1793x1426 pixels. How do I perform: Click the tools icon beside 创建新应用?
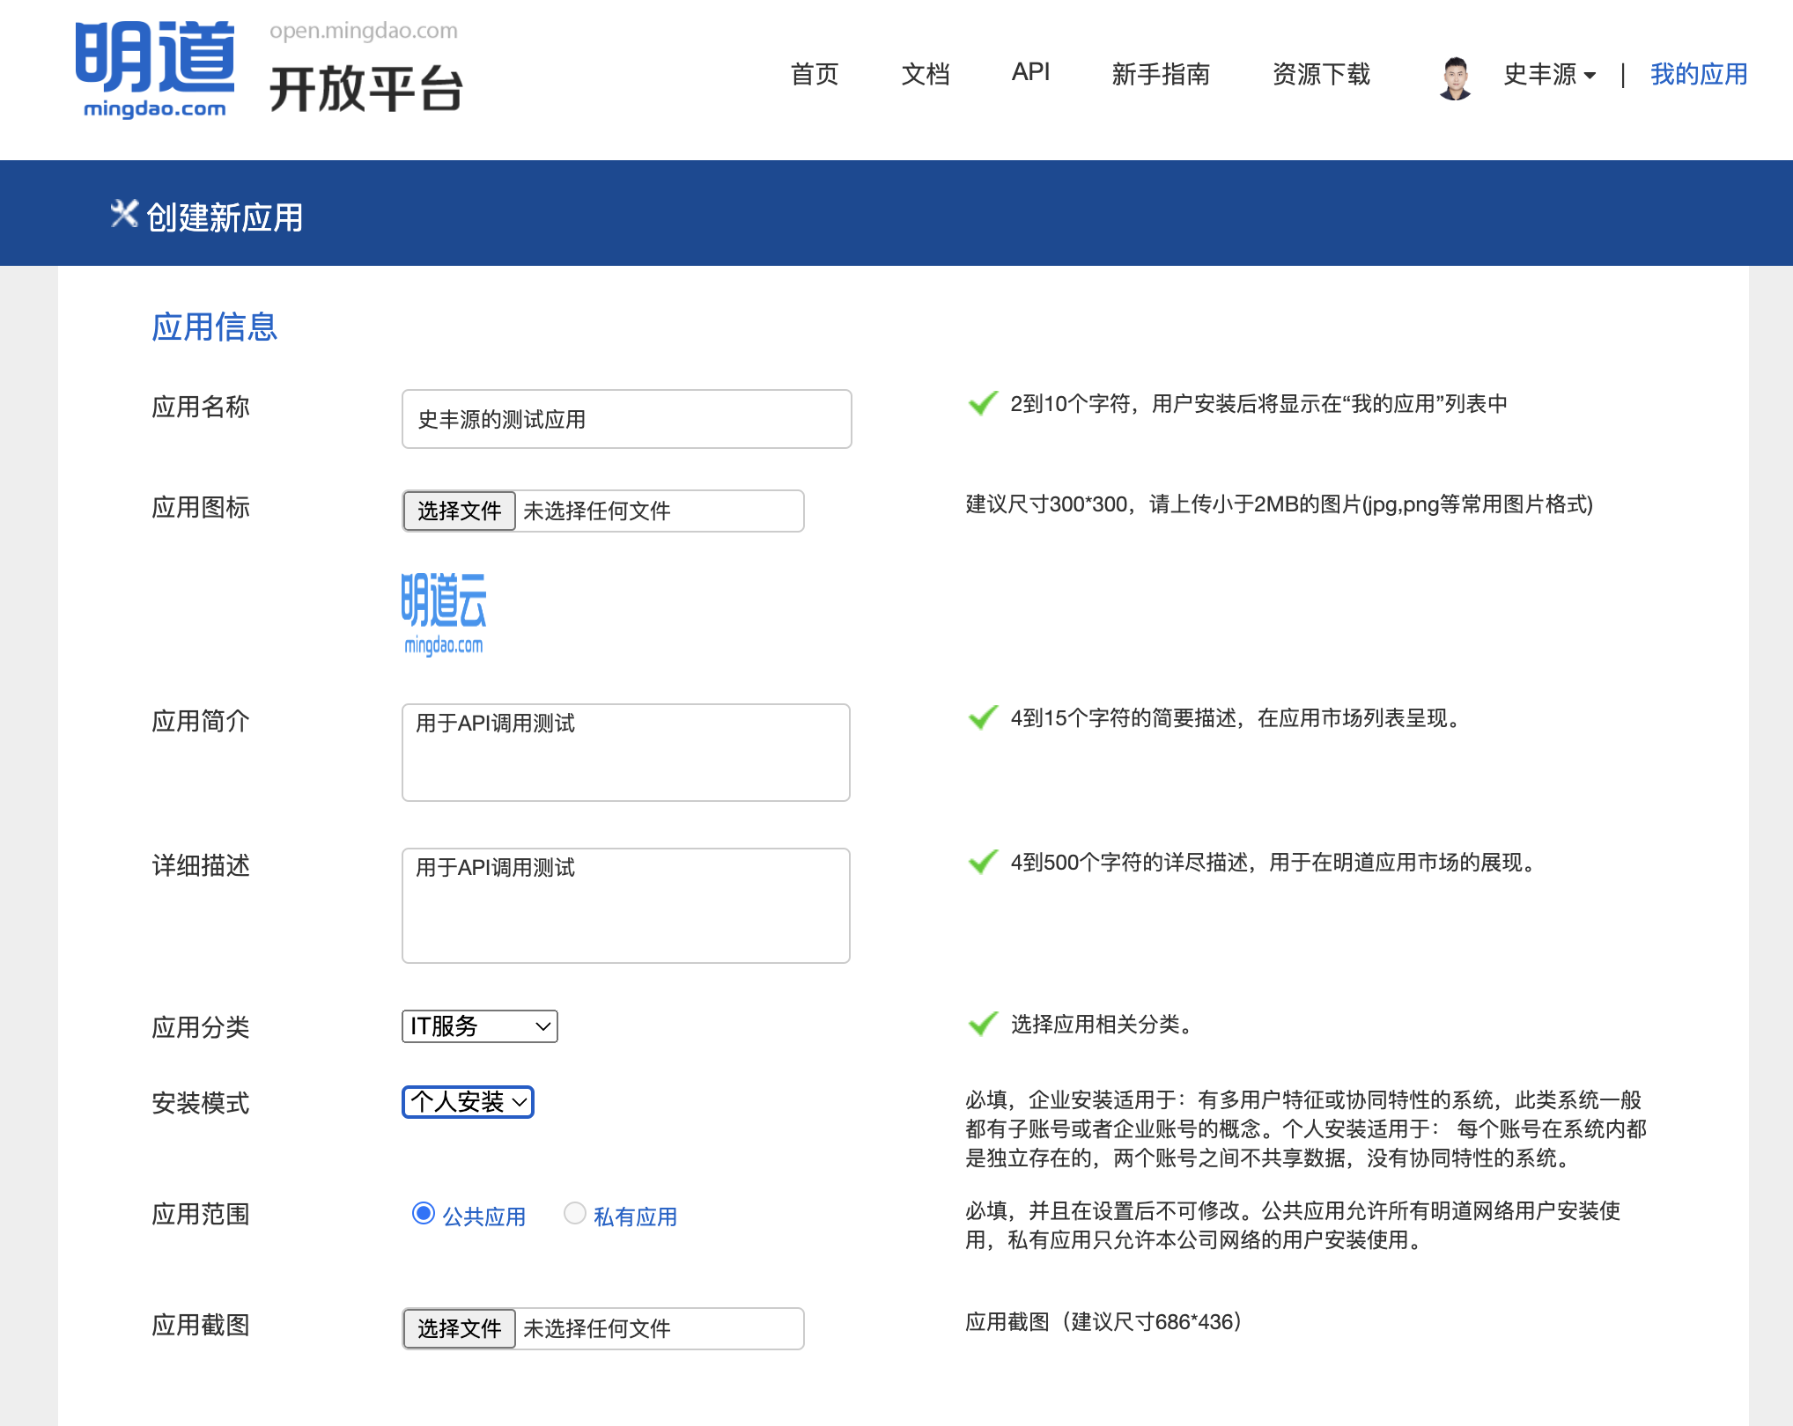point(124,214)
